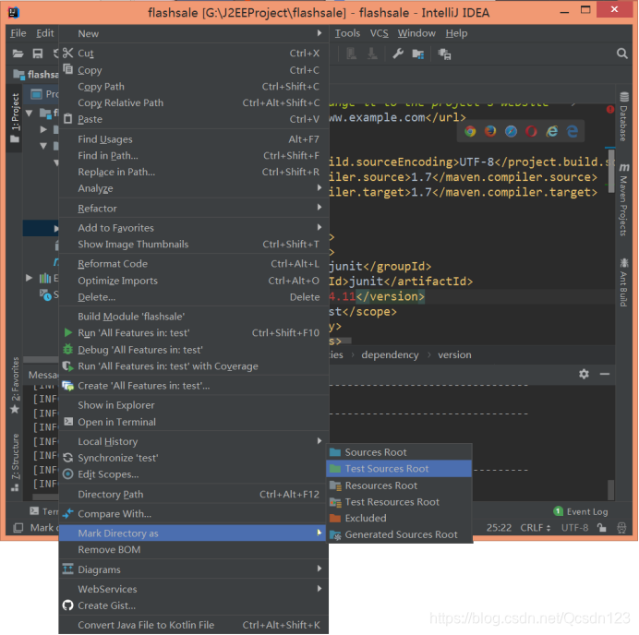Open in Opera browser icon
Image resolution: width=639 pixels, height=635 pixels.
pos(531,131)
